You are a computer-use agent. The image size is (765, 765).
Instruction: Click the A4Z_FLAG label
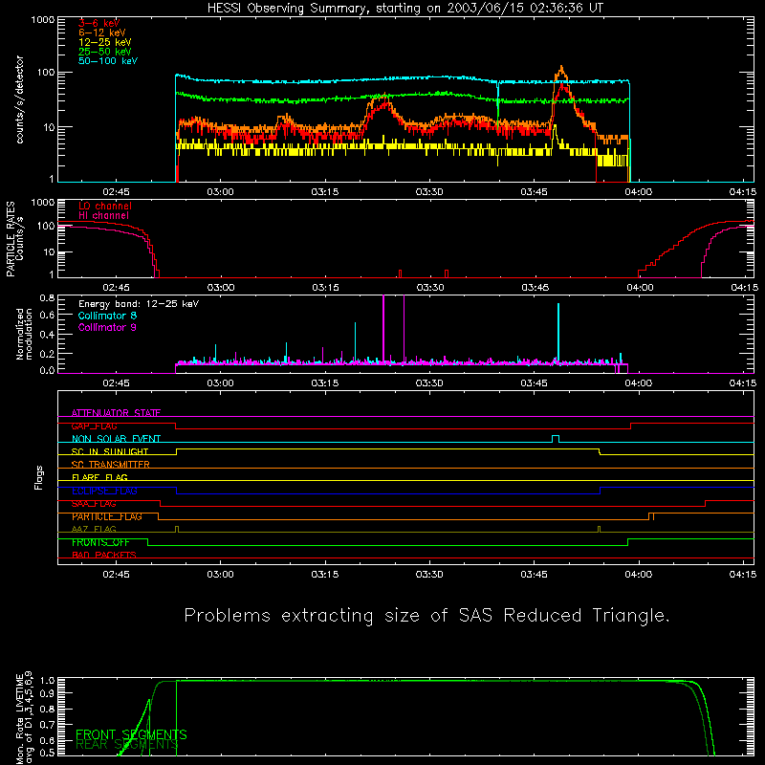pos(94,529)
